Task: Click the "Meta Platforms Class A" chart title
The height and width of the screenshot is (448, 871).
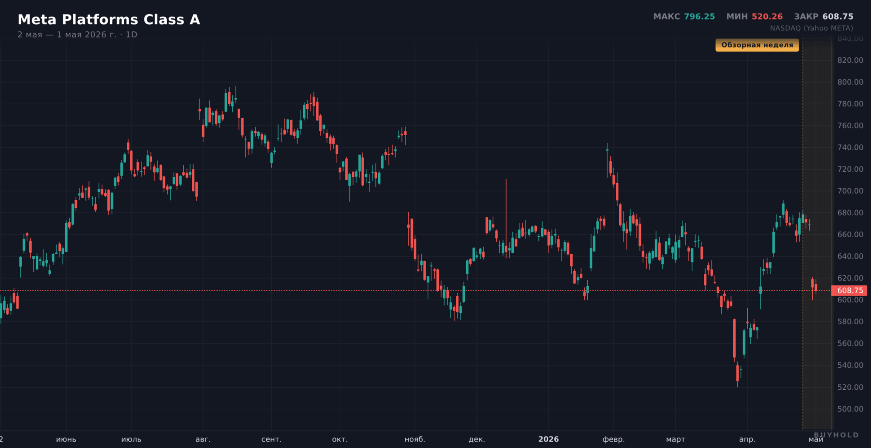Action: [x=109, y=20]
